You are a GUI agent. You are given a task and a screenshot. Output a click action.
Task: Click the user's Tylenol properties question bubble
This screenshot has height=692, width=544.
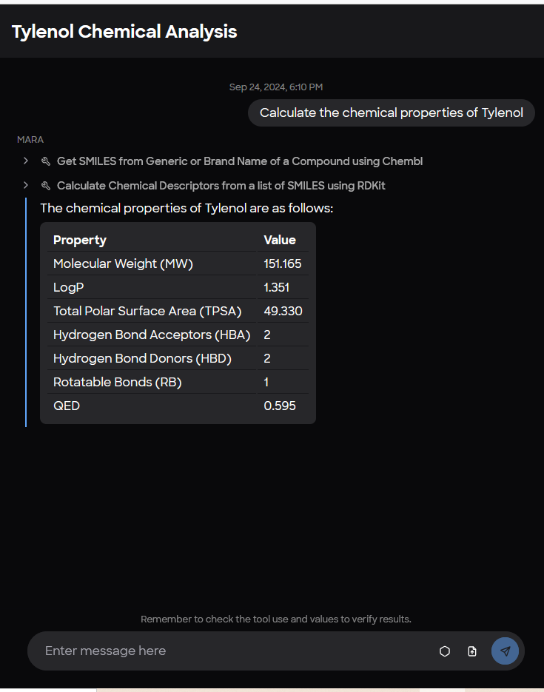[391, 112]
